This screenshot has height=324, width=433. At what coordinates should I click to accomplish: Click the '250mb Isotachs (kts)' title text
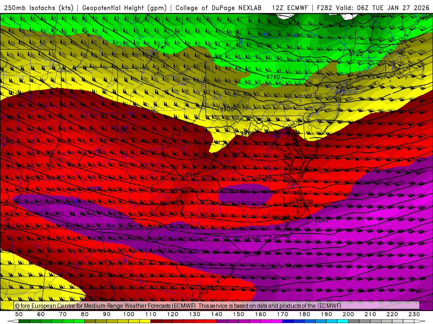click(38, 8)
